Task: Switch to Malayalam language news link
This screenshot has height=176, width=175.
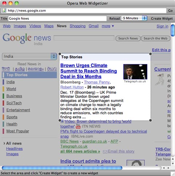Action: [36, 69]
